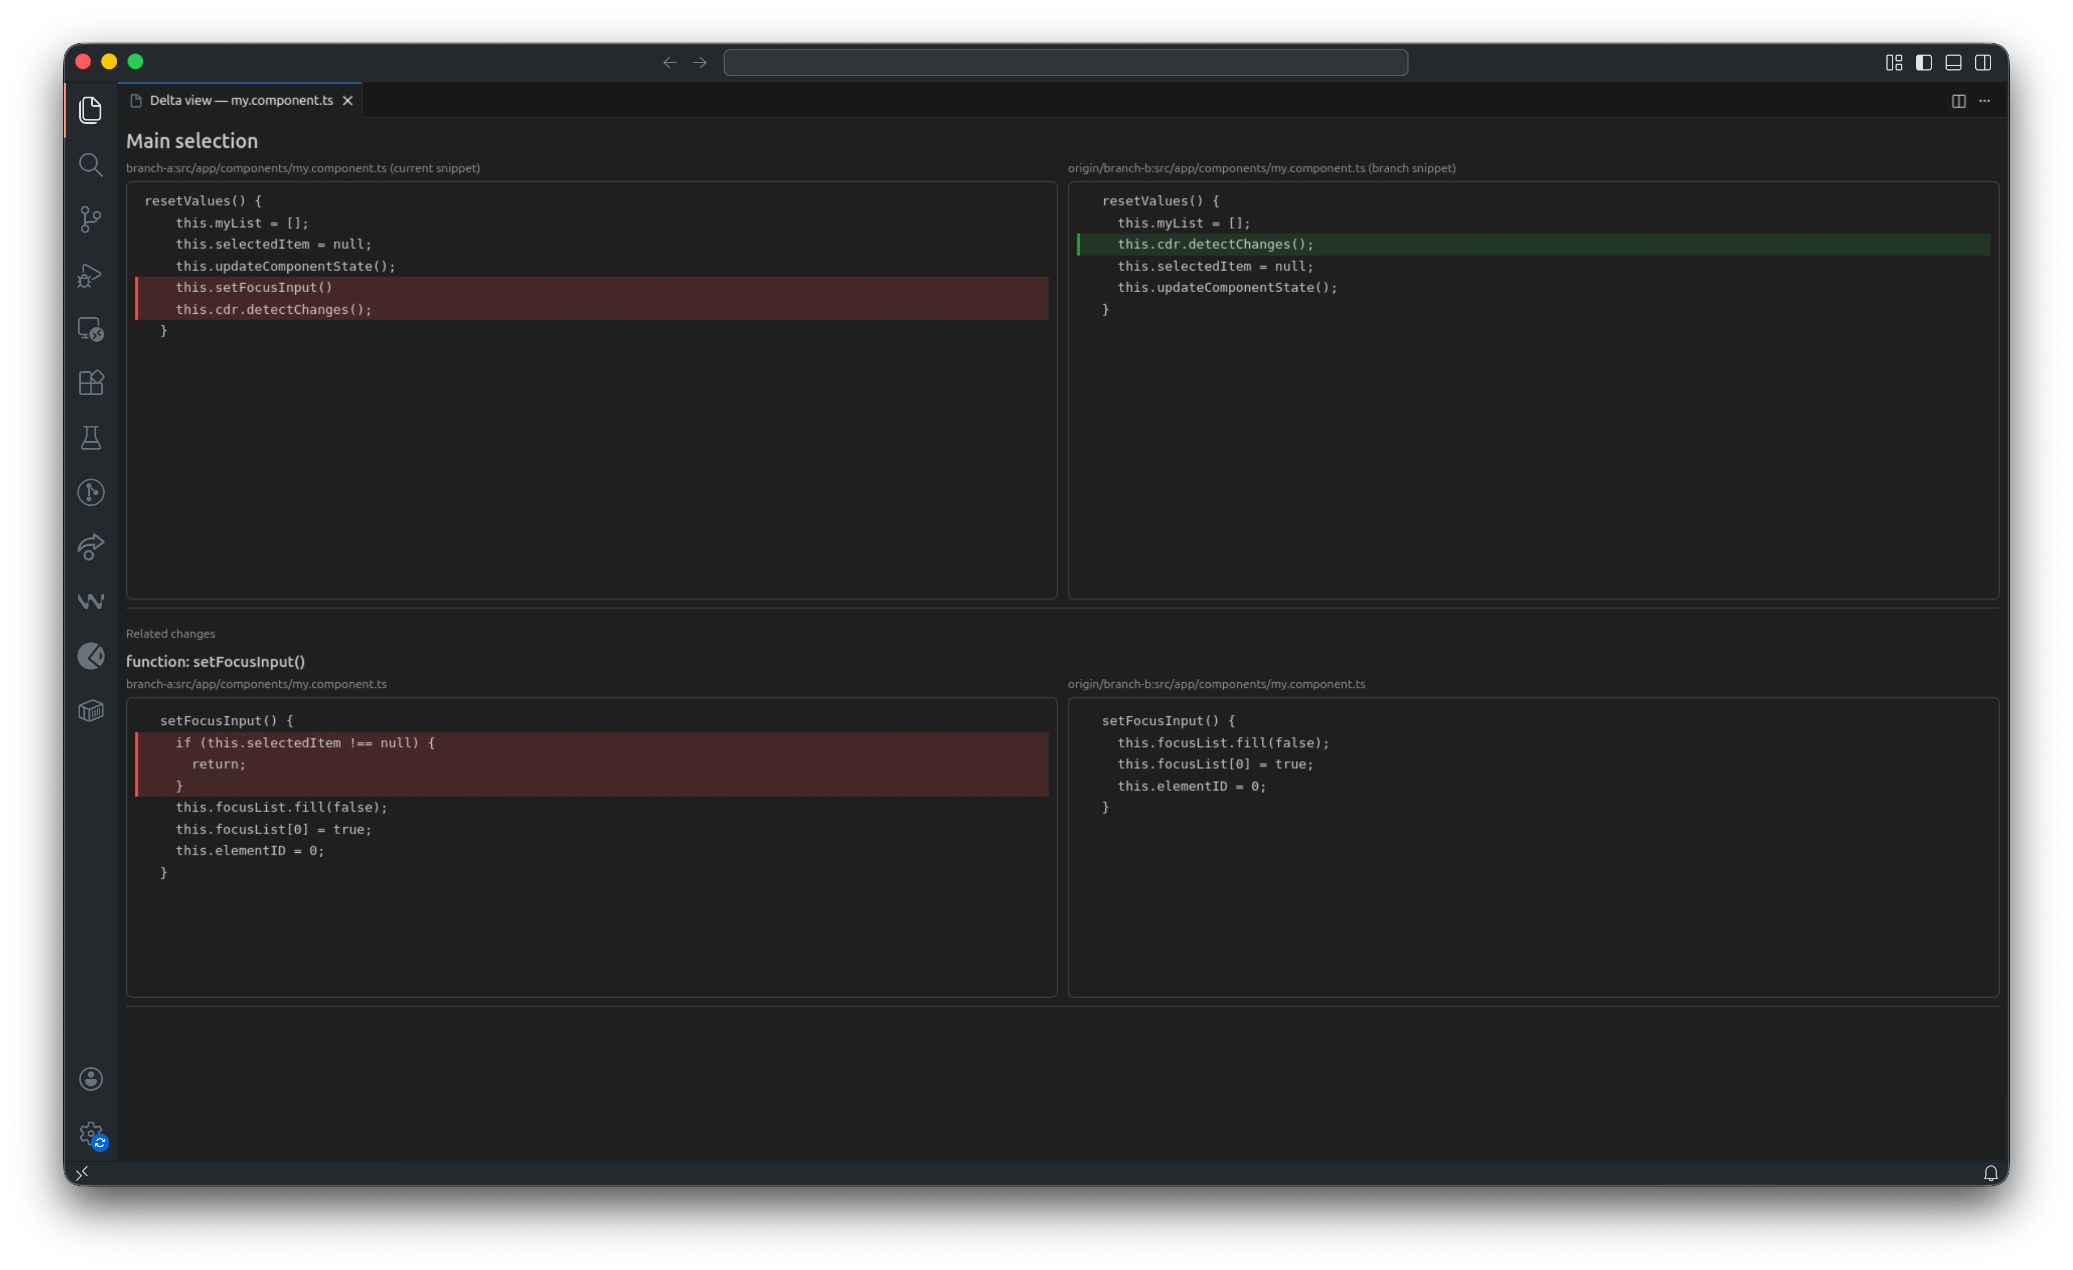
Task: Open the Source Control panel
Action: [x=91, y=218]
